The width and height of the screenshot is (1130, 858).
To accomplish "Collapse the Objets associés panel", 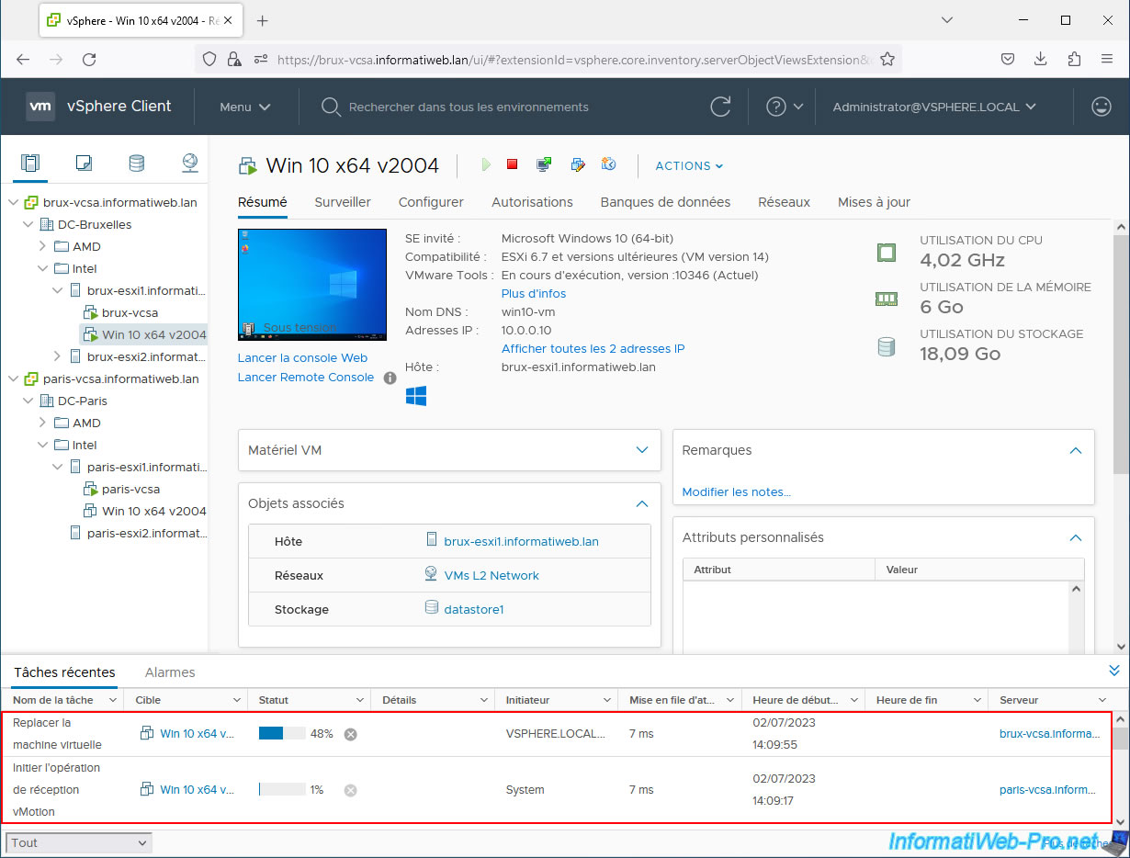I will (642, 503).
